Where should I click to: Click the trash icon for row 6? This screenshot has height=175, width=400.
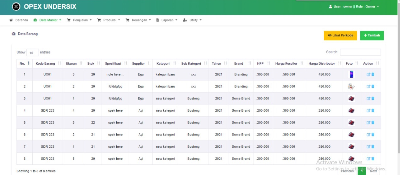point(373,135)
